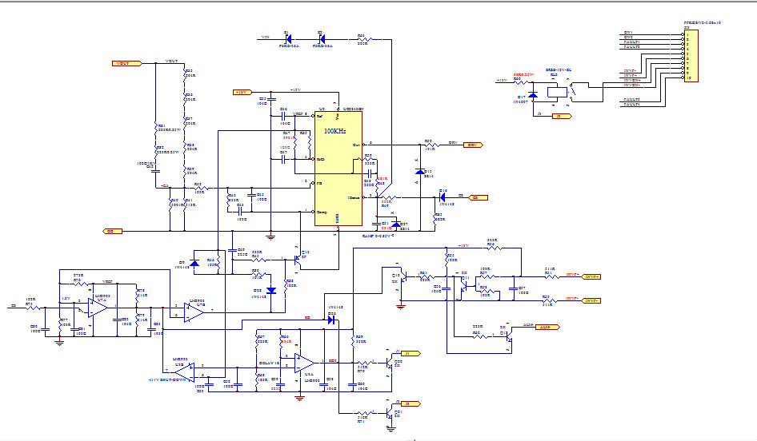The height and width of the screenshot is (441, 757).
Task: Select the relay coil symbol
Action: click(555, 91)
